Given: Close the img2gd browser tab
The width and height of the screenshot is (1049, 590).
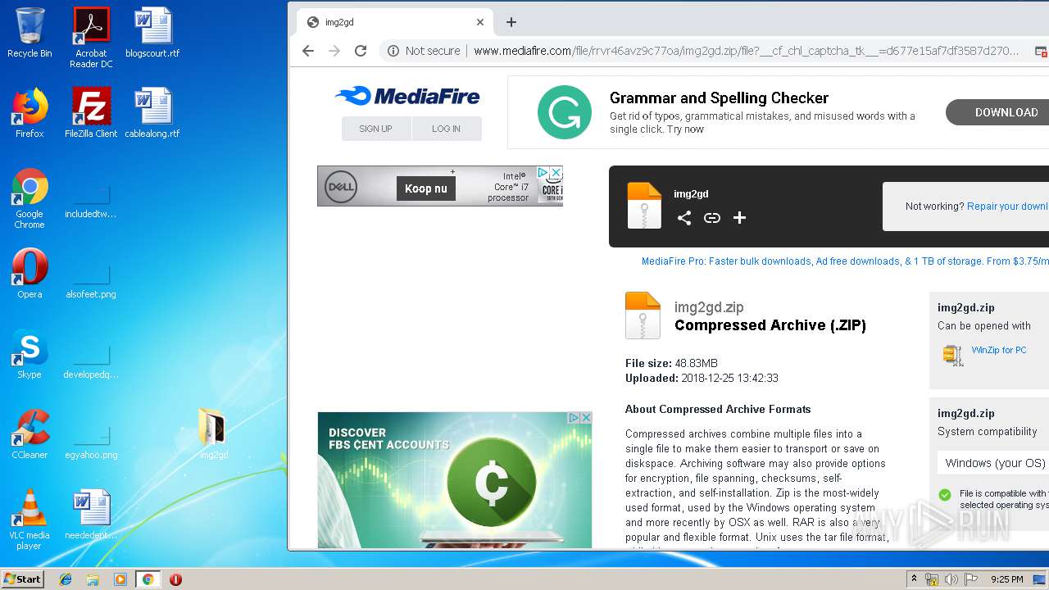Looking at the screenshot, I should pos(480,23).
